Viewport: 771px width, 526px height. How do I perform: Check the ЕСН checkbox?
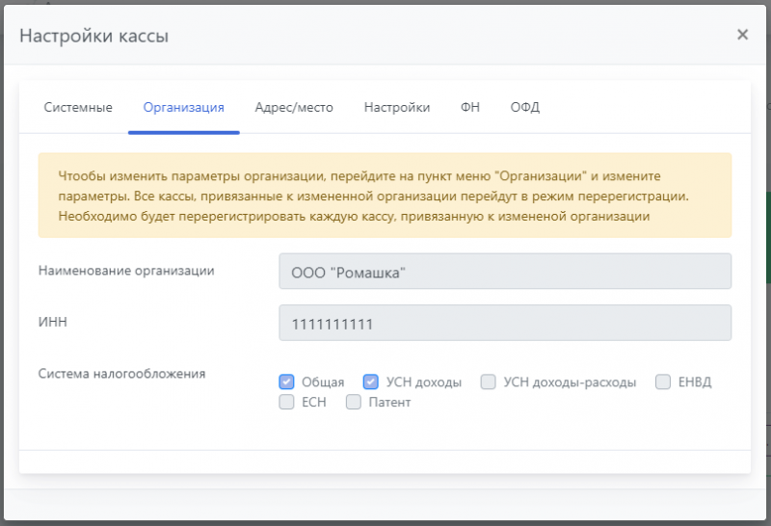286,402
